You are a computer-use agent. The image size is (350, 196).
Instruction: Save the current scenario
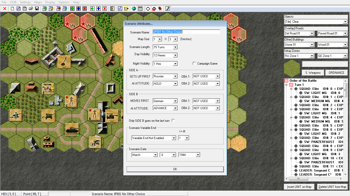(37, 8)
